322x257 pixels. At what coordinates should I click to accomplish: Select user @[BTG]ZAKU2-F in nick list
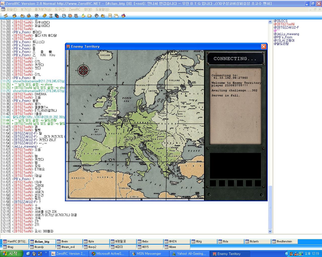pyautogui.click(x=286, y=28)
